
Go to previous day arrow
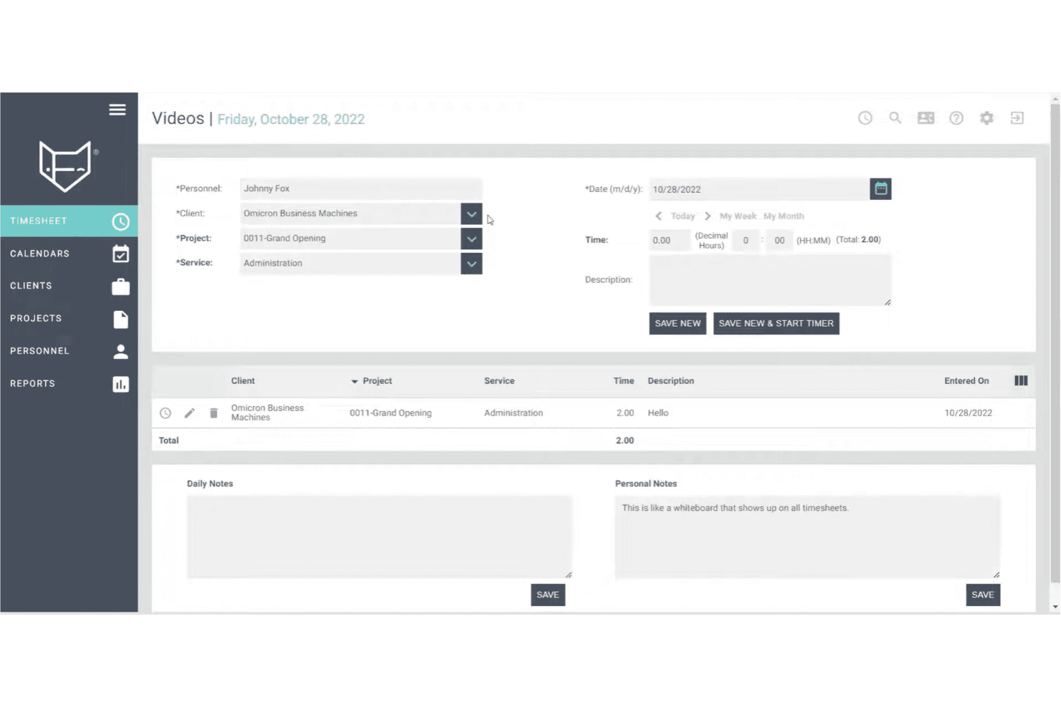click(x=659, y=216)
